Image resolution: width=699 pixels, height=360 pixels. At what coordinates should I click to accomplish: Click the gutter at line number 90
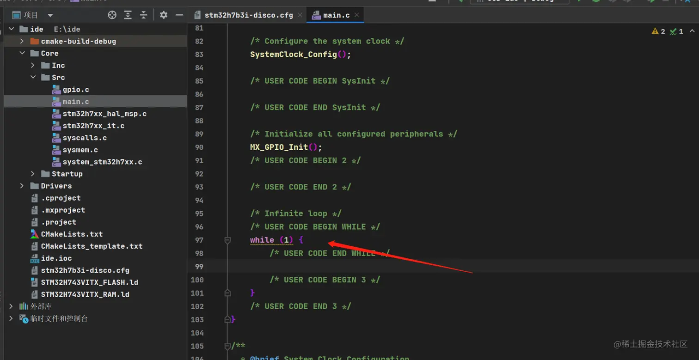click(199, 147)
